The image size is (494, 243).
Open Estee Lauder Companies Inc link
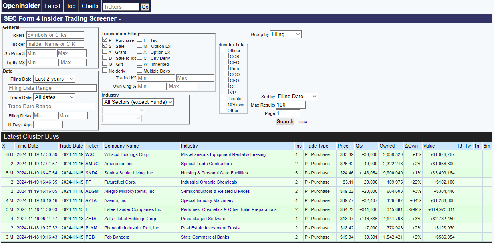click(133, 209)
